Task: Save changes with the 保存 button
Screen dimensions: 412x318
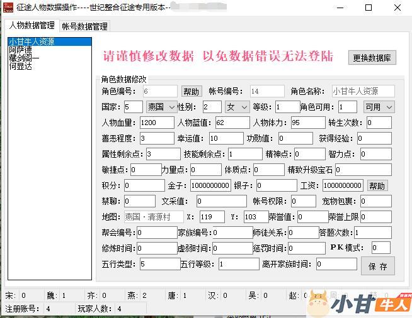Action: [x=377, y=266]
